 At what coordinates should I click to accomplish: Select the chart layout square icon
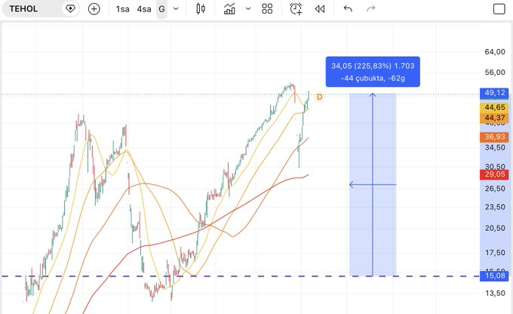click(499, 9)
